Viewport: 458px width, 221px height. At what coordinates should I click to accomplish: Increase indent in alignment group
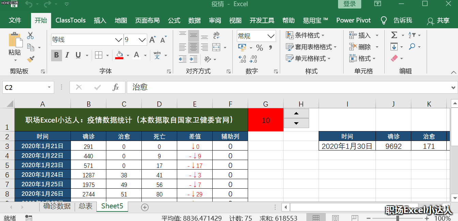[194, 59]
